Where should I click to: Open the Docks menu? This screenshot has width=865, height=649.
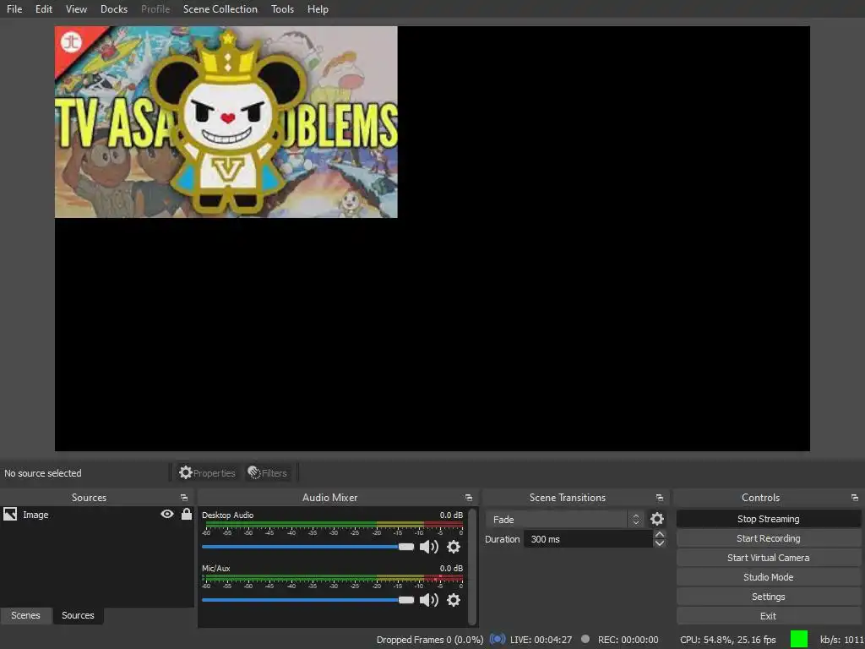tap(114, 8)
